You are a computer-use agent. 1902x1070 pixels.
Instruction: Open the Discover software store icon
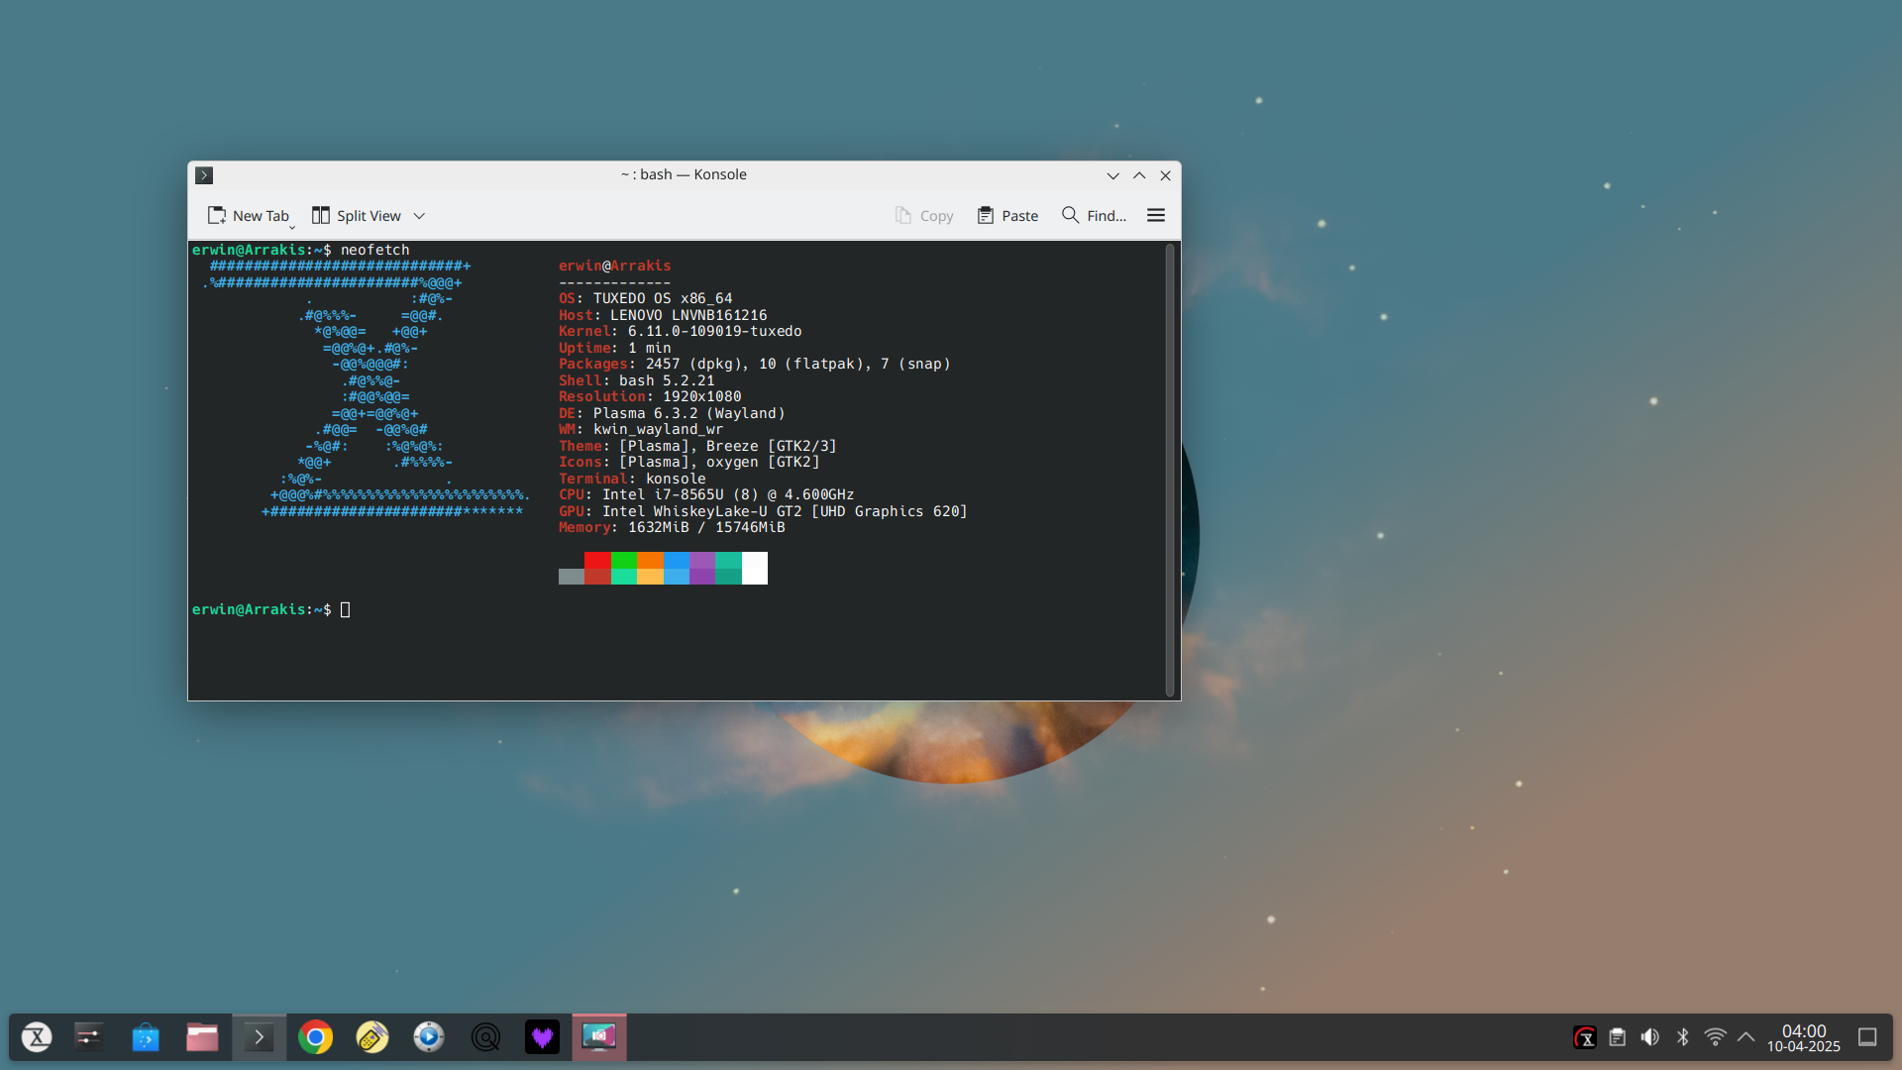click(x=146, y=1037)
